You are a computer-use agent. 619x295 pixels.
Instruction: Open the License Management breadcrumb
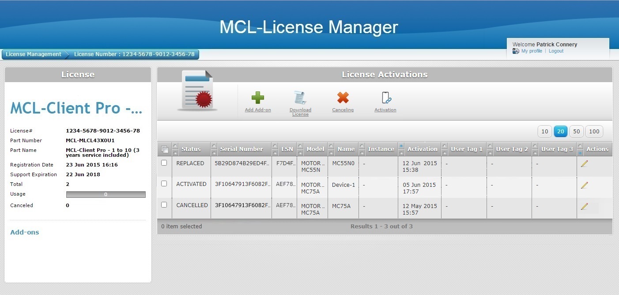coord(34,54)
